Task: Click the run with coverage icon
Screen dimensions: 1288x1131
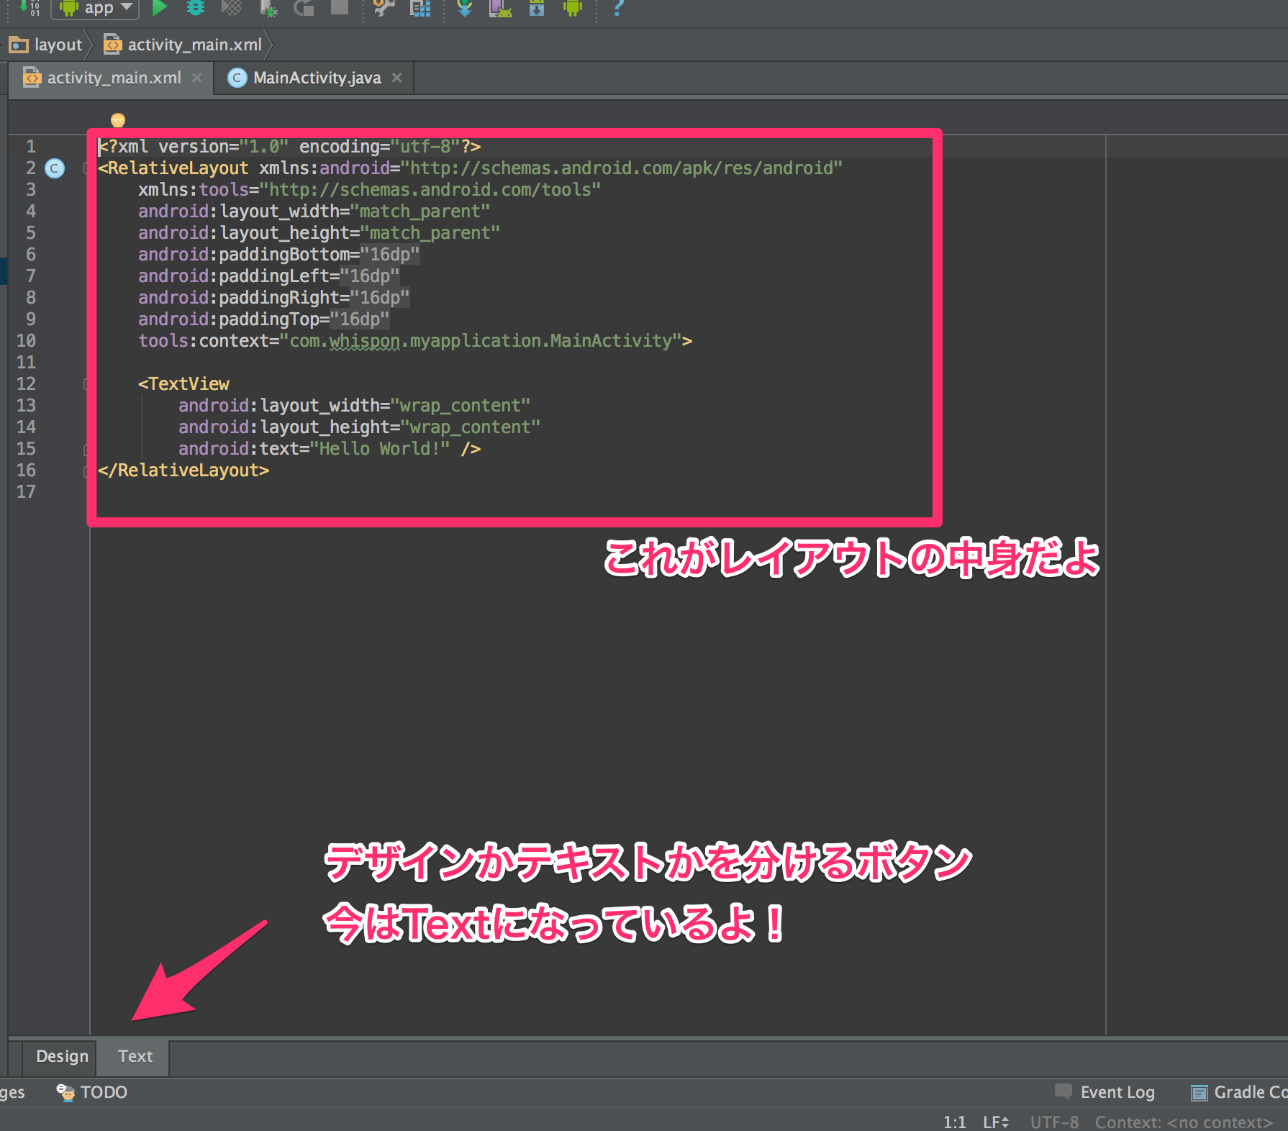Action: pos(231,7)
